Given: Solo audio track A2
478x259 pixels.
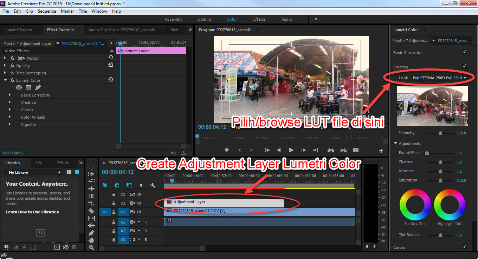Looking at the screenshot, I should (146, 231).
